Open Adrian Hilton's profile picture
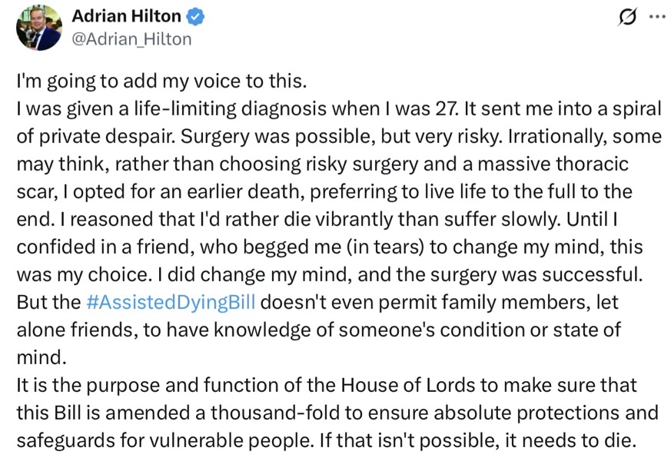The height and width of the screenshot is (461, 671). 39,28
